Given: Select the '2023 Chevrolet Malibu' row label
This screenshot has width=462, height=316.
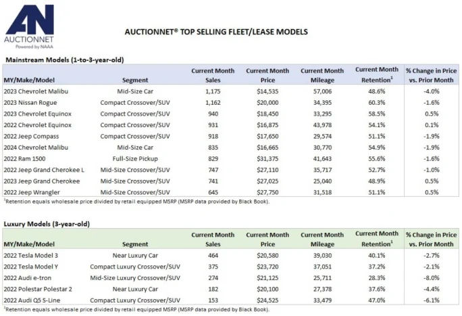Looking at the screenshot, I should coord(36,91).
